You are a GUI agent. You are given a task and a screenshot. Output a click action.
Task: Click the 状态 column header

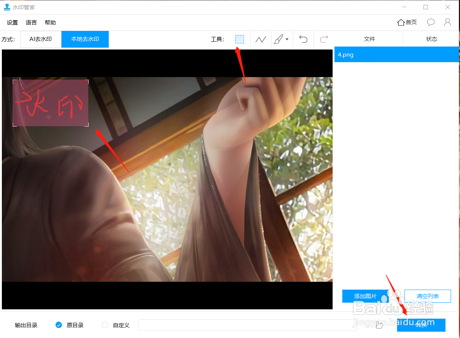[431, 39]
